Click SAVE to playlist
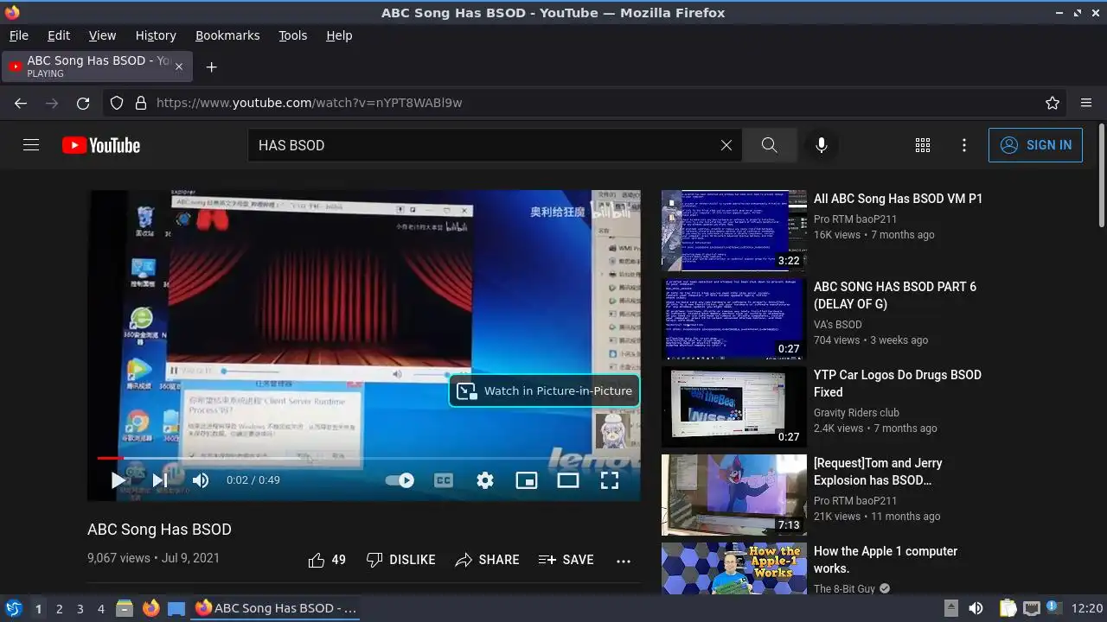The image size is (1107, 622). (x=566, y=560)
